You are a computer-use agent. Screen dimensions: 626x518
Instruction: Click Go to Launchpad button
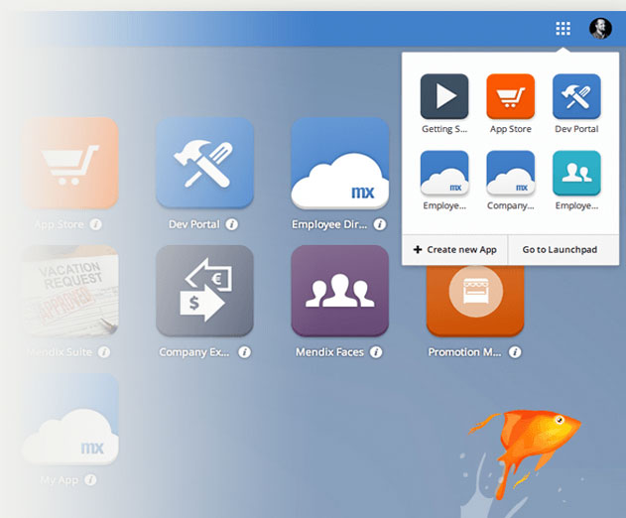pos(563,250)
